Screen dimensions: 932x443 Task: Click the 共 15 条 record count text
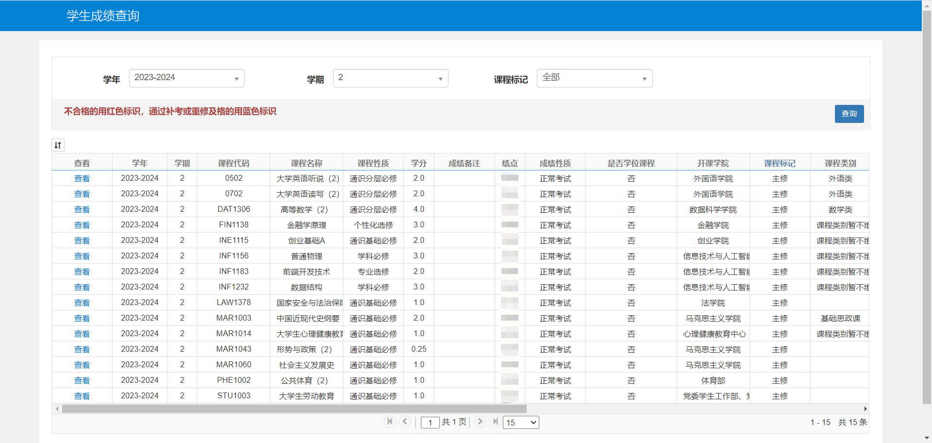(852, 423)
